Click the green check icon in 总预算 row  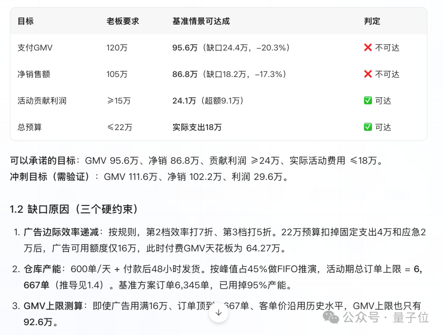pos(368,127)
